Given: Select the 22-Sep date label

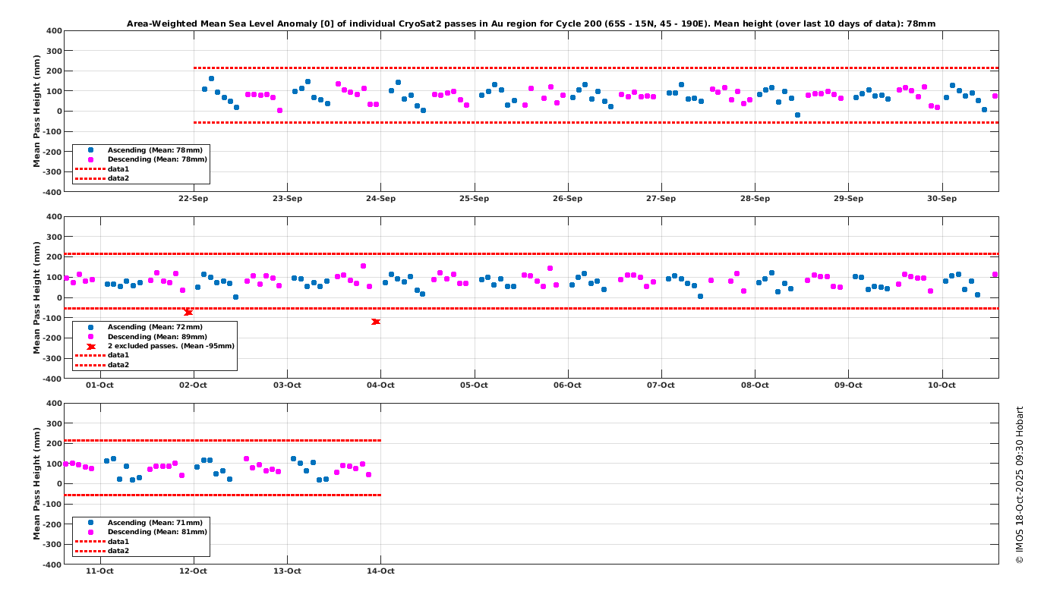Looking at the screenshot, I should [194, 199].
